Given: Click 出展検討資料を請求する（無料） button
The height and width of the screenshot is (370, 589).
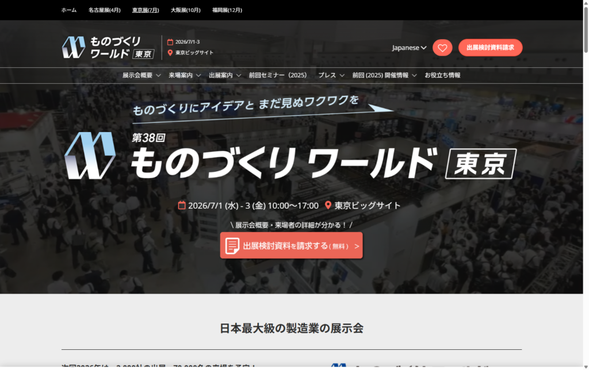Looking at the screenshot, I should pos(291,246).
